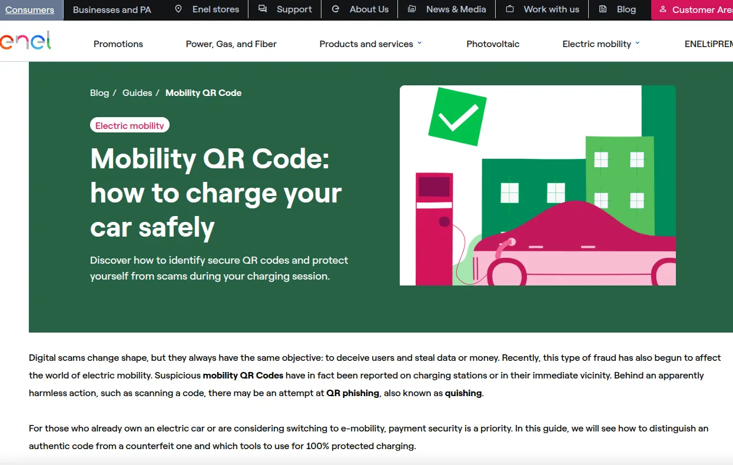Click the electric car charging illustration
733x465 pixels.
point(538,185)
